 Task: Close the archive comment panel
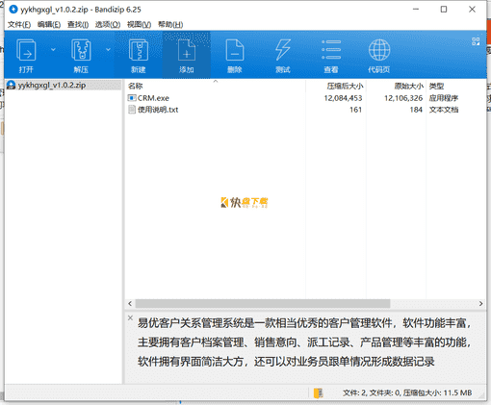(130, 317)
